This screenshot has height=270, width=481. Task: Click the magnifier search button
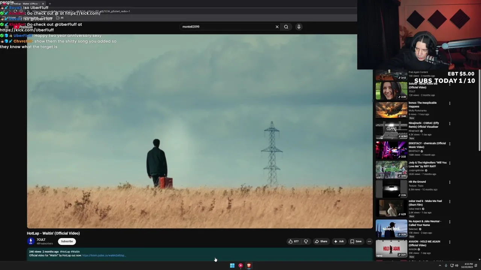pos(286,27)
